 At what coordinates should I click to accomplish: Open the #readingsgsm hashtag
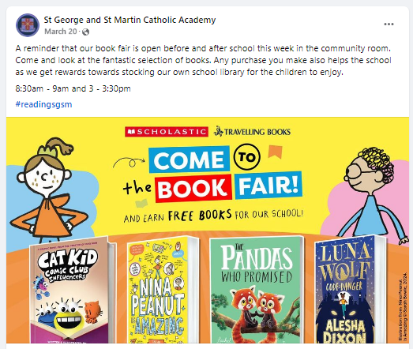(43, 104)
